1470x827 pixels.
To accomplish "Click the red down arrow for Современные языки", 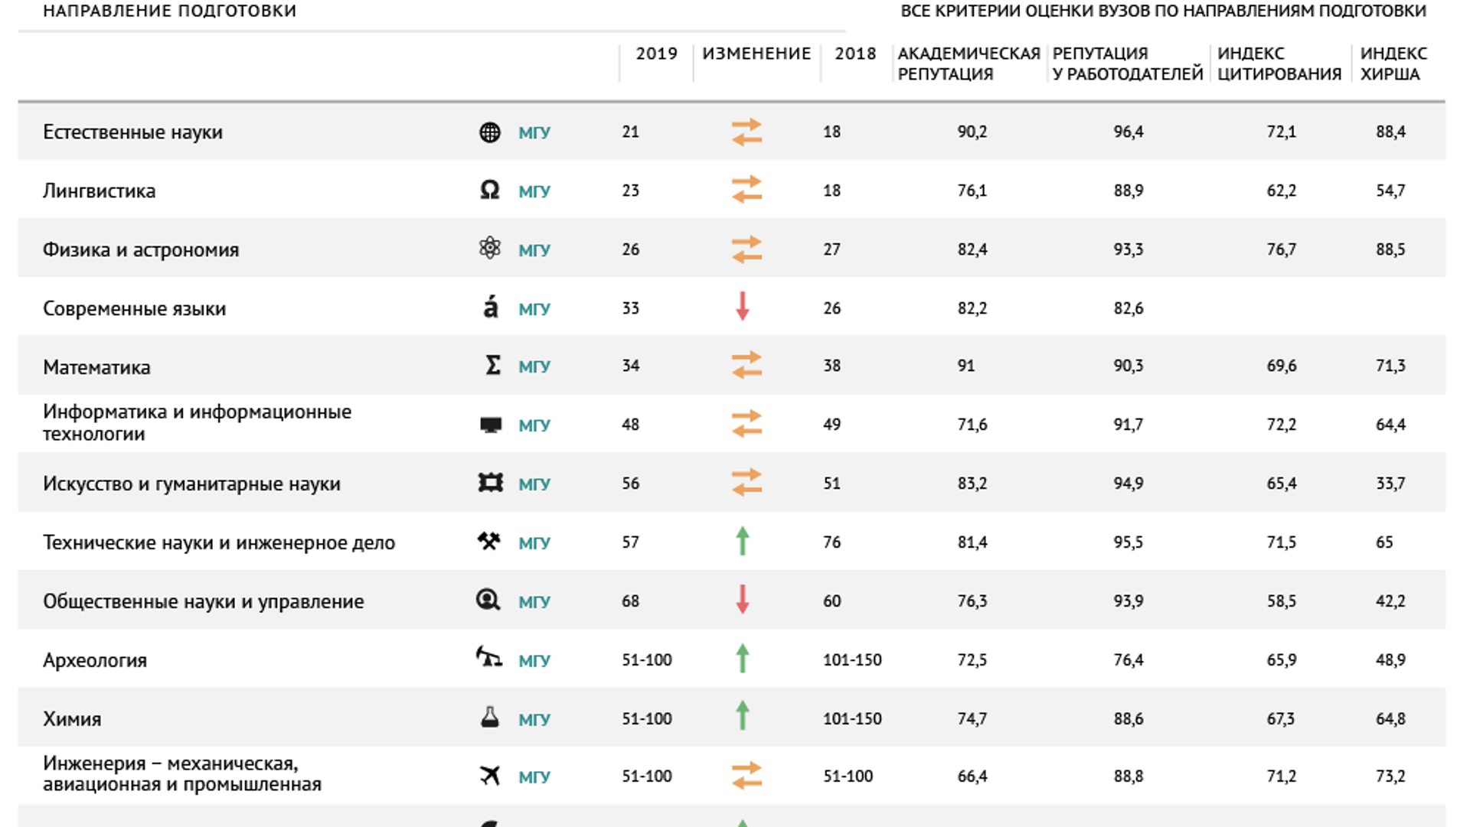I will tap(742, 306).
